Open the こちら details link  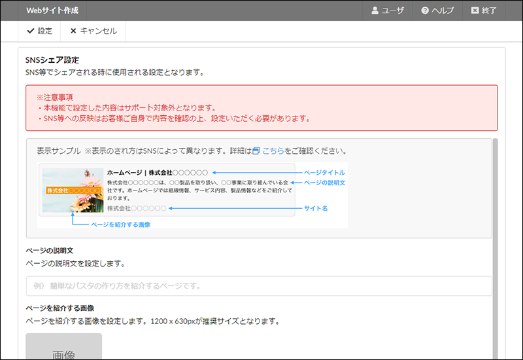coord(273,151)
